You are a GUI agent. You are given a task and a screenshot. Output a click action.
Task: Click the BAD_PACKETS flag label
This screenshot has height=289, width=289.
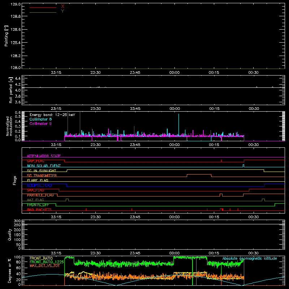tap(39, 210)
